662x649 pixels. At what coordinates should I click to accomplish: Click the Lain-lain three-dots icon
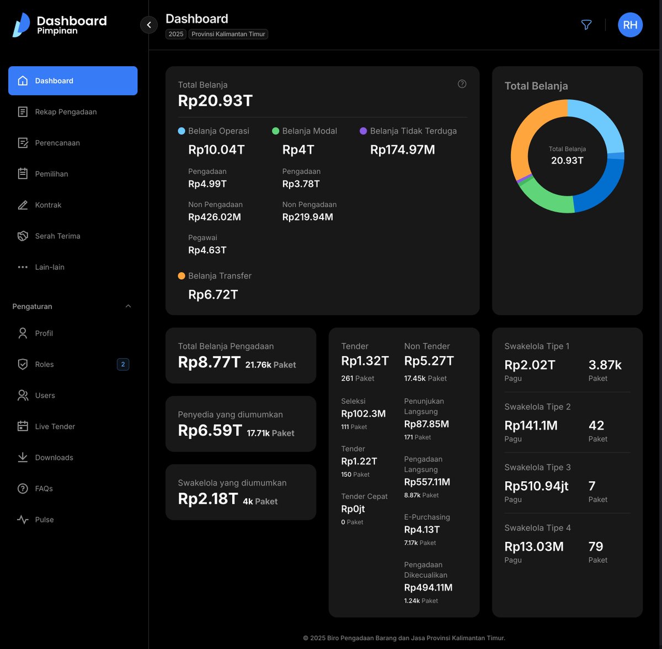coord(23,267)
